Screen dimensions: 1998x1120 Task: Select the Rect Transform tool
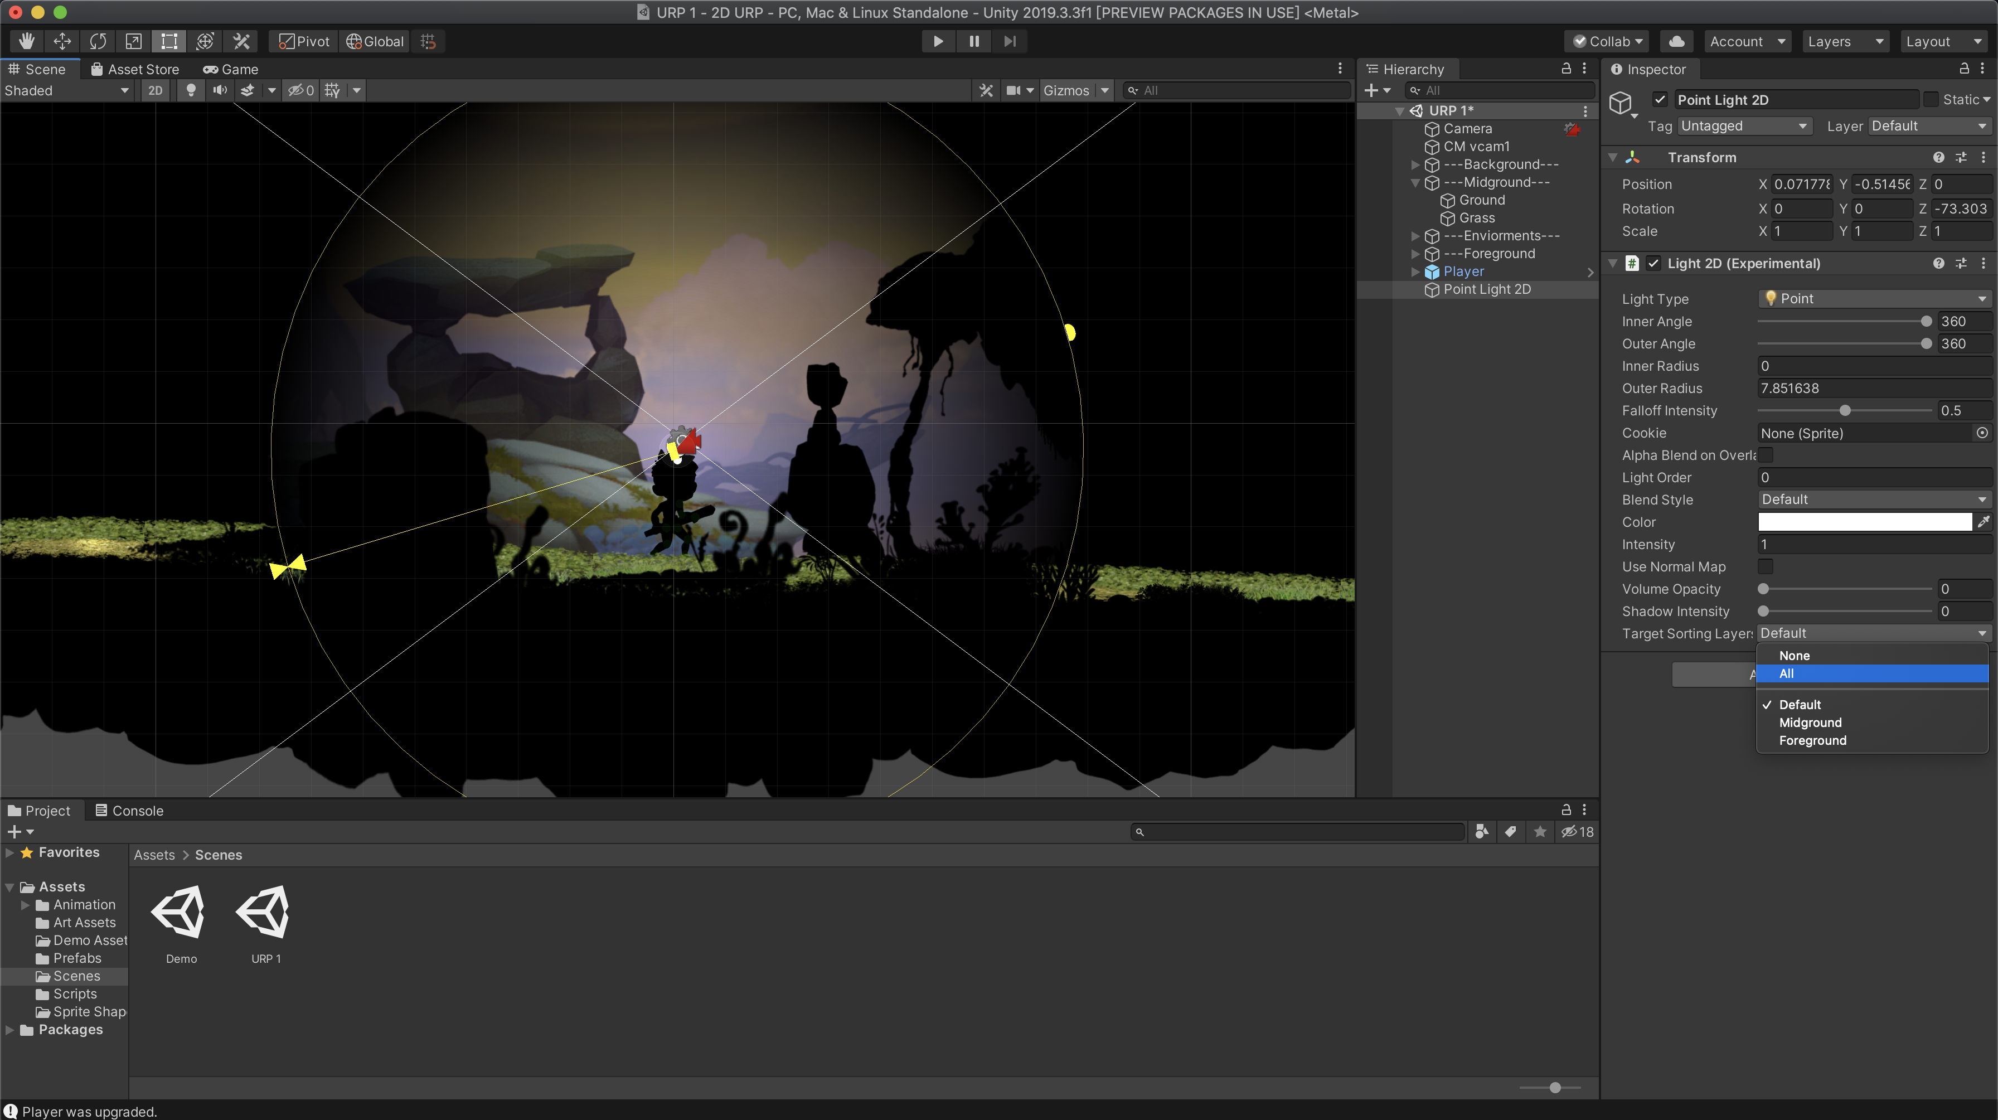169,41
